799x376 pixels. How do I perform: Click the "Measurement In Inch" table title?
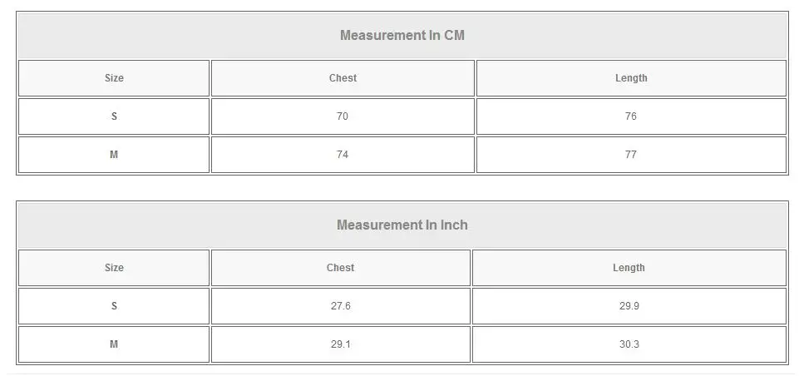pos(402,225)
